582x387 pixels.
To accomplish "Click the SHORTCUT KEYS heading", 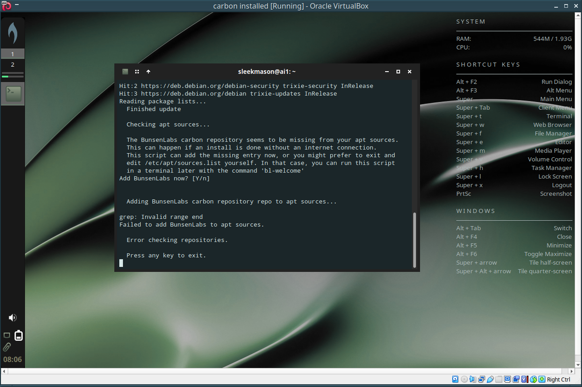I will pos(488,64).
